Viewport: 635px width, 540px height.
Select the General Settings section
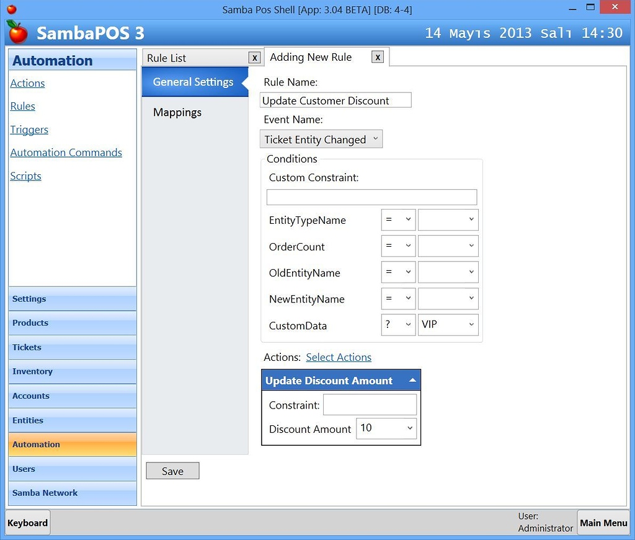(193, 81)
